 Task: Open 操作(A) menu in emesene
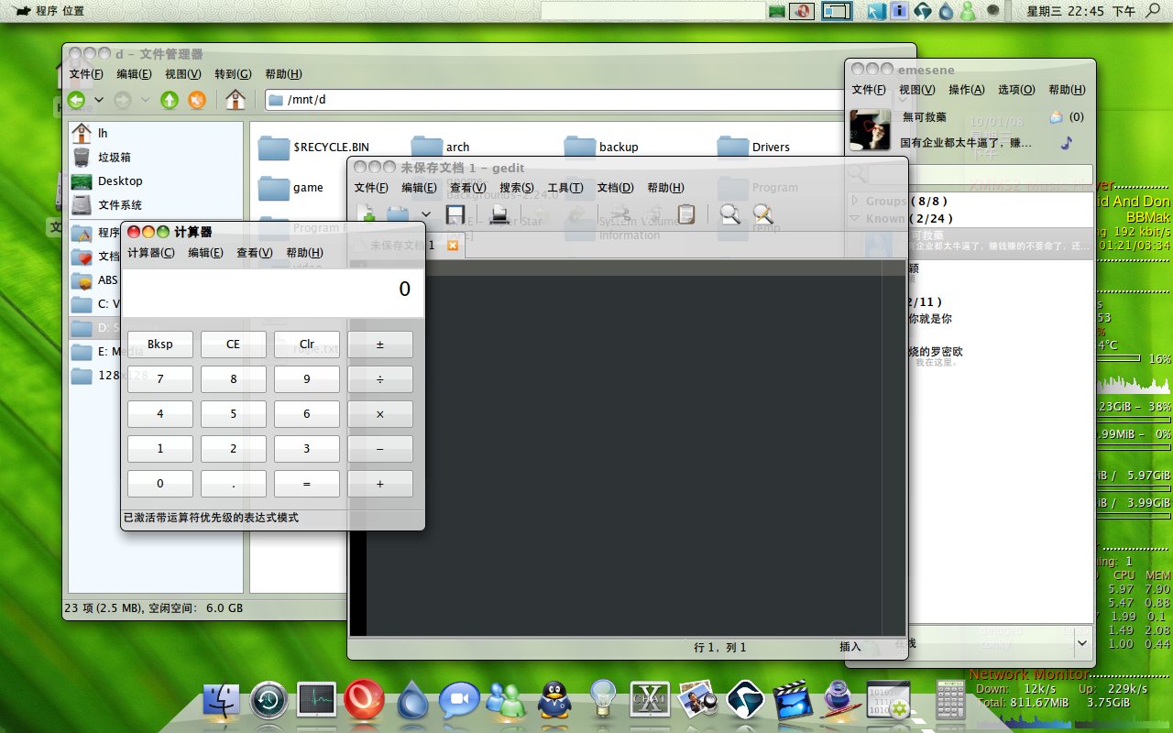point(967,90)
